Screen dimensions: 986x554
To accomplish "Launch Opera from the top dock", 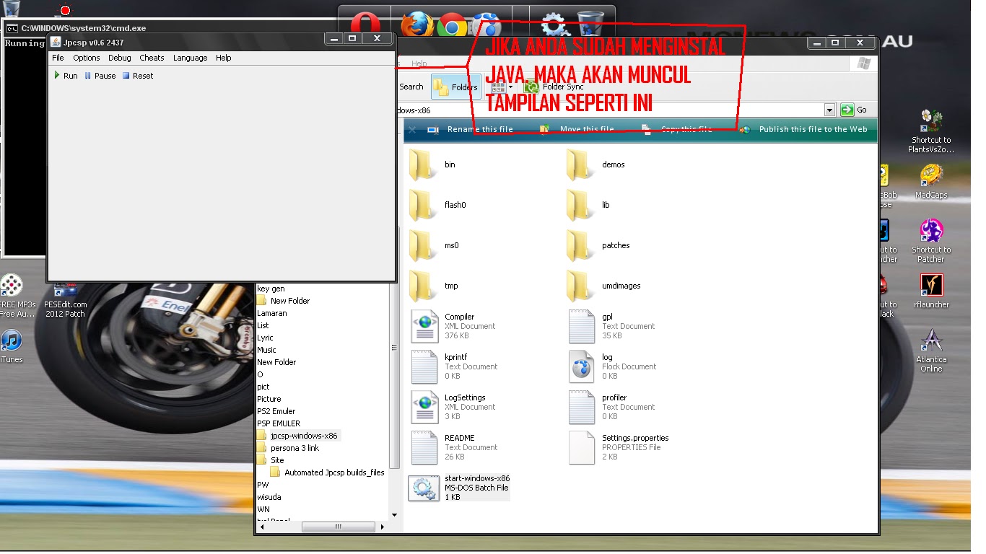I will tap(365, 25).
